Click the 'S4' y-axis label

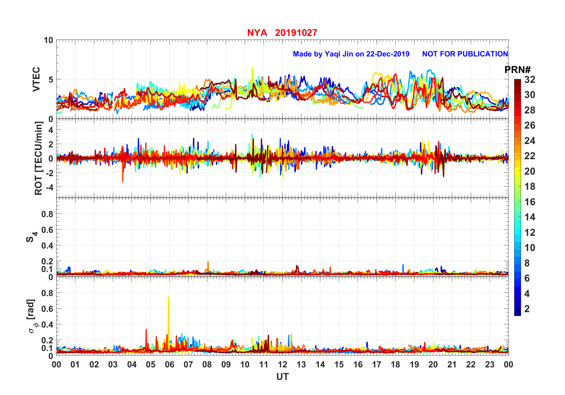(x=31, y=237)
